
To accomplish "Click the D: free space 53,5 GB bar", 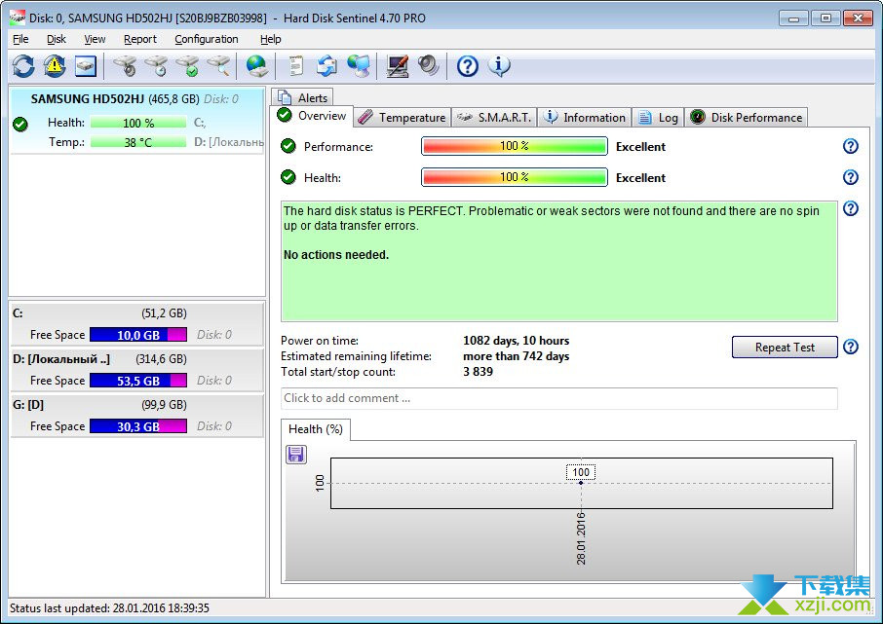I will [x=138, y=381].
